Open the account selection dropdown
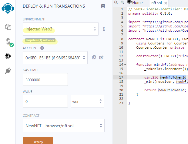Screen dimensions: 188x144 (55, 58)
